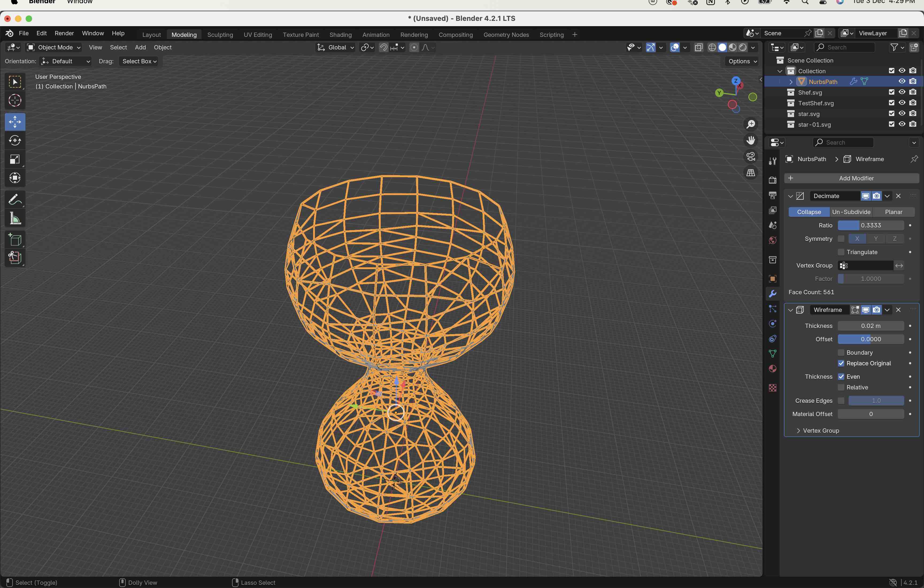
Task: Enable Crease Edges checkbox
Action: [x=841, y=400]
